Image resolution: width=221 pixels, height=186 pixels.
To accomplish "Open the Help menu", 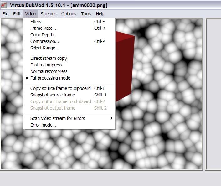I will pyautogui.click(x=100, y=14).
